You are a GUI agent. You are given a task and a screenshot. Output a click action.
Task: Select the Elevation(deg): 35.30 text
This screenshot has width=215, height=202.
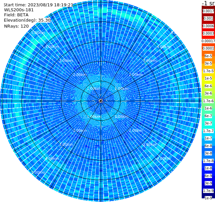(27, 20)
